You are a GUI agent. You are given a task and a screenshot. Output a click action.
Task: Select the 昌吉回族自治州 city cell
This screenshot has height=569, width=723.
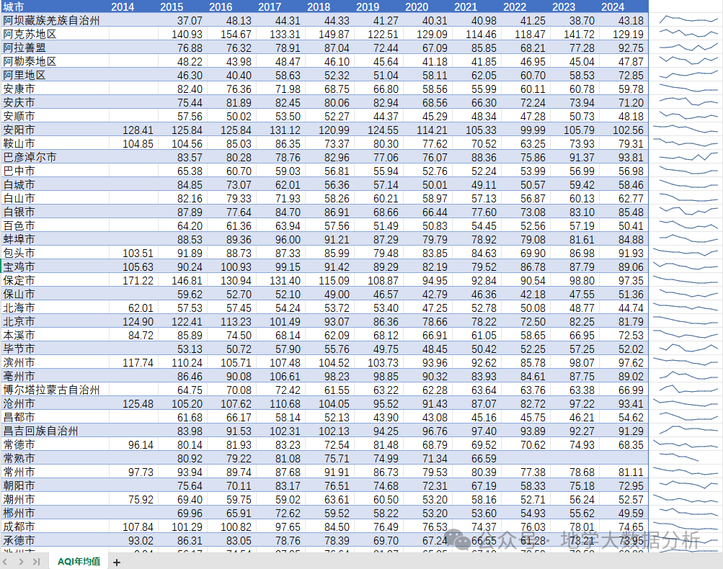click(x=55, y=431)
